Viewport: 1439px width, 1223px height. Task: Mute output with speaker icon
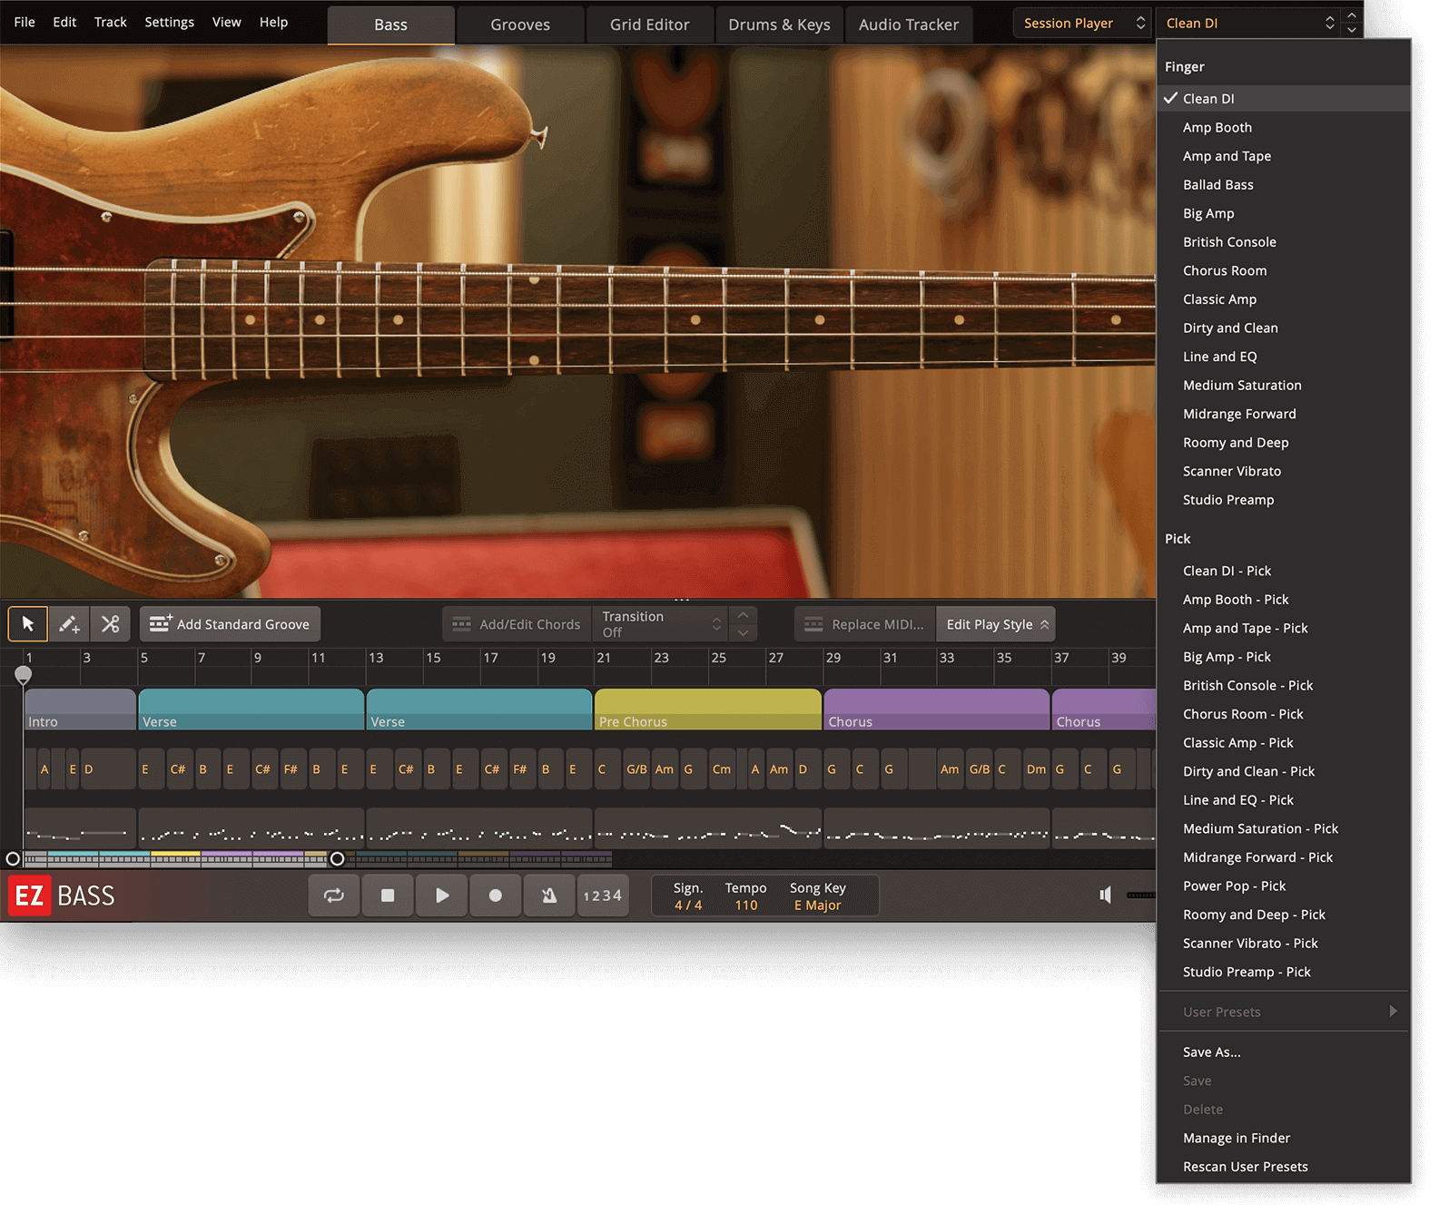pos(1105,895)
